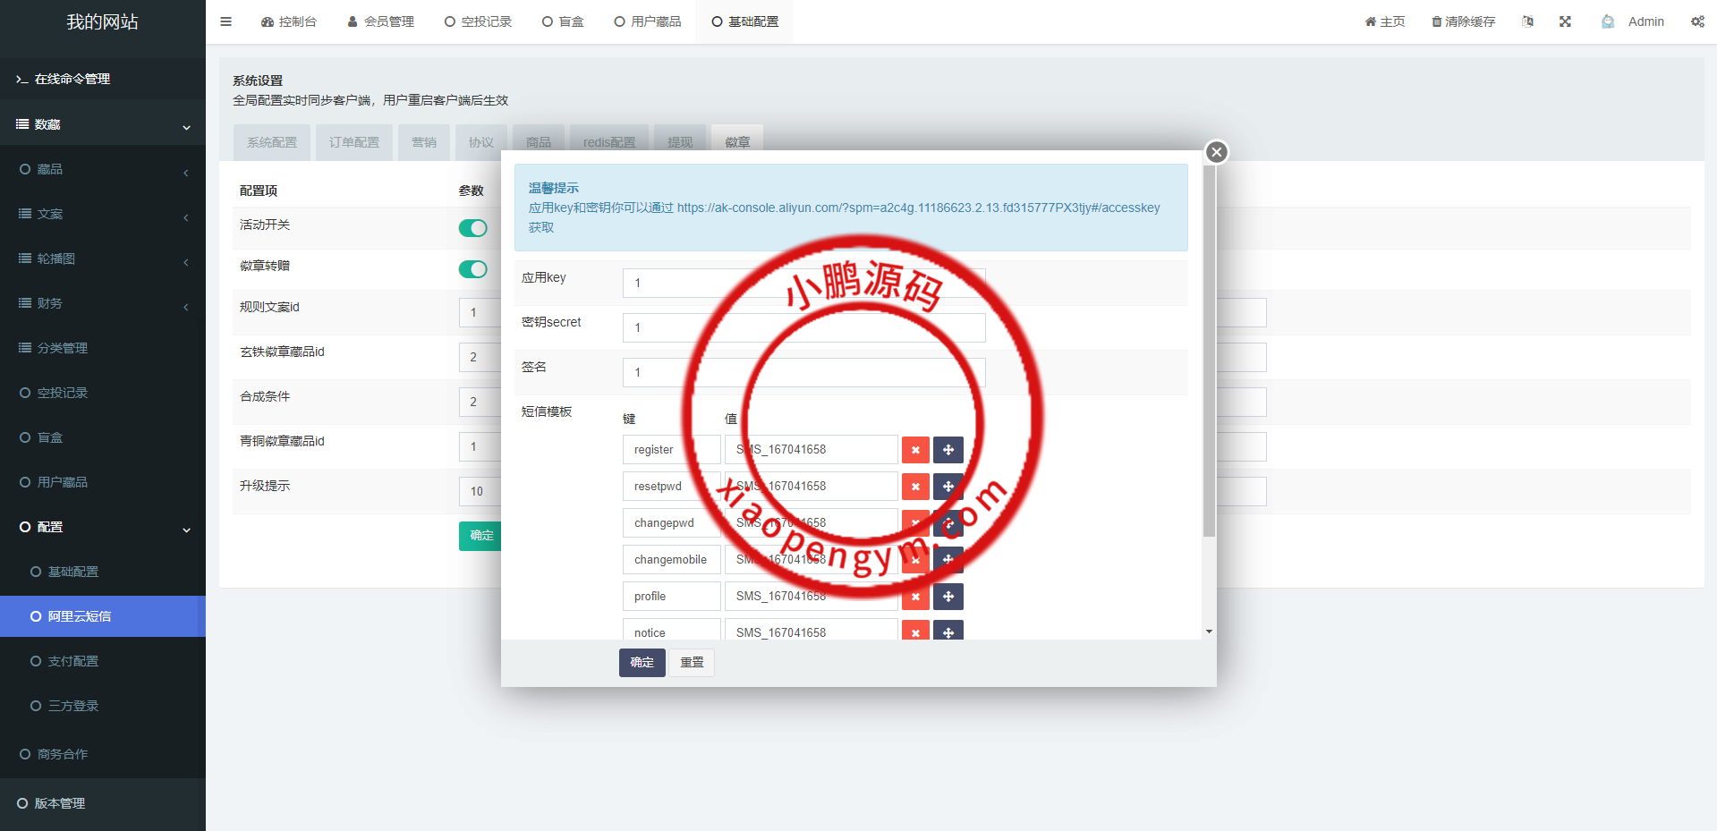Delete the register SMS template row
Viewport: 1717px width, 831px height.
(915, 450)
